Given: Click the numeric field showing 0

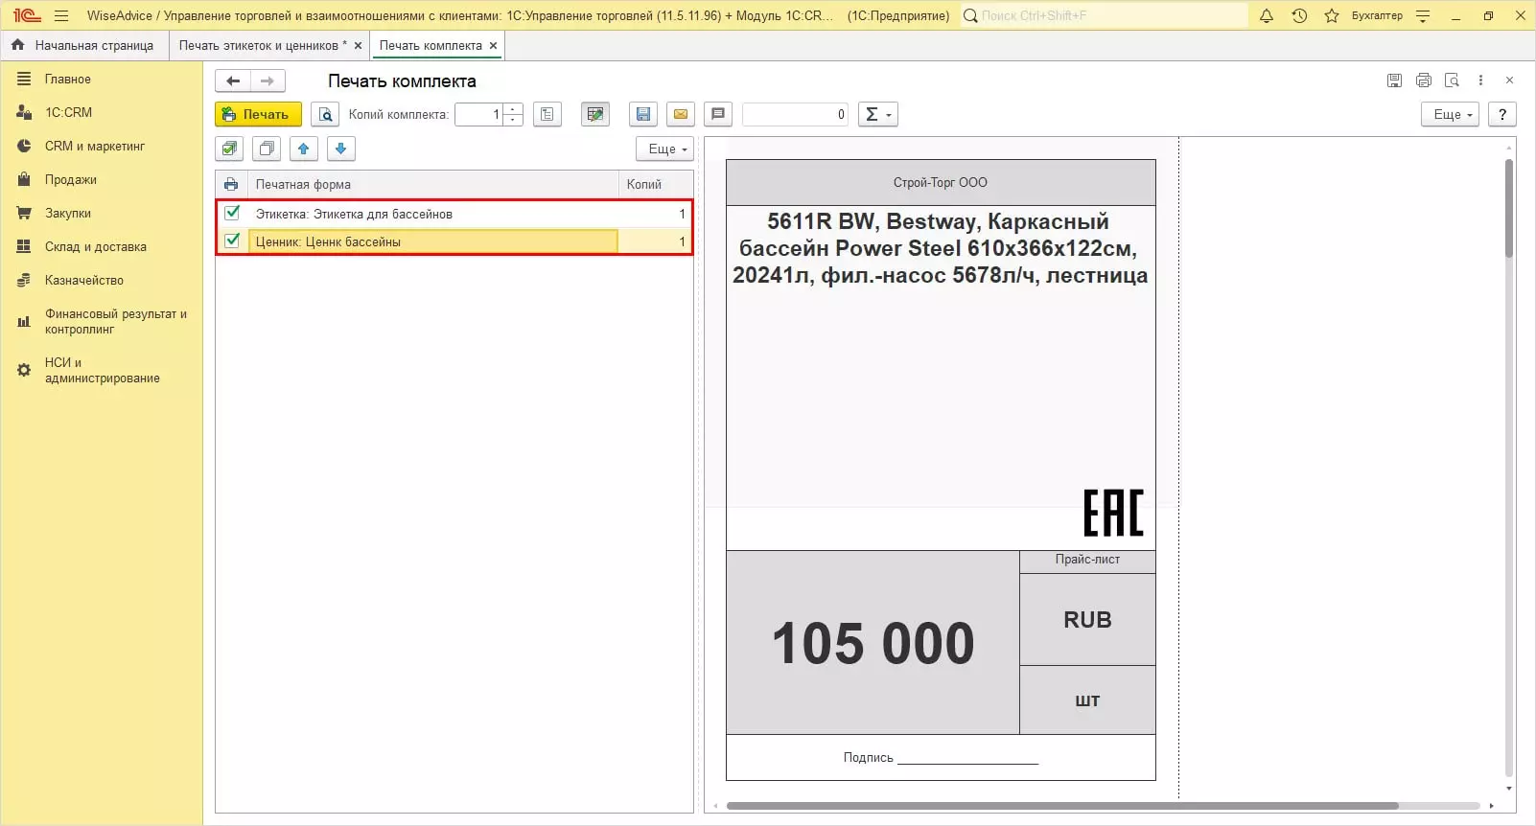Looking at the screenshot, I should pos(795,115).
